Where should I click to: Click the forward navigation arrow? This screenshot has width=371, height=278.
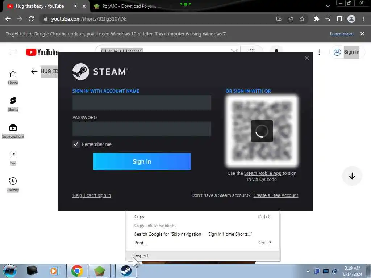(x=20, y=19)
